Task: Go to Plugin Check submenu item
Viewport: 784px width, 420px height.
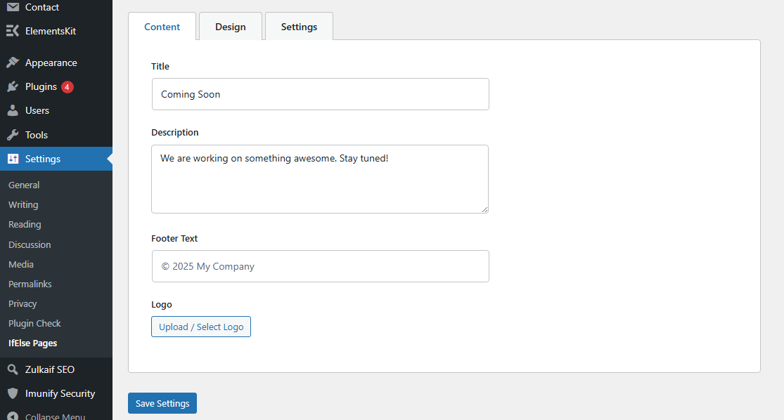Action: (x=34, y=323)
